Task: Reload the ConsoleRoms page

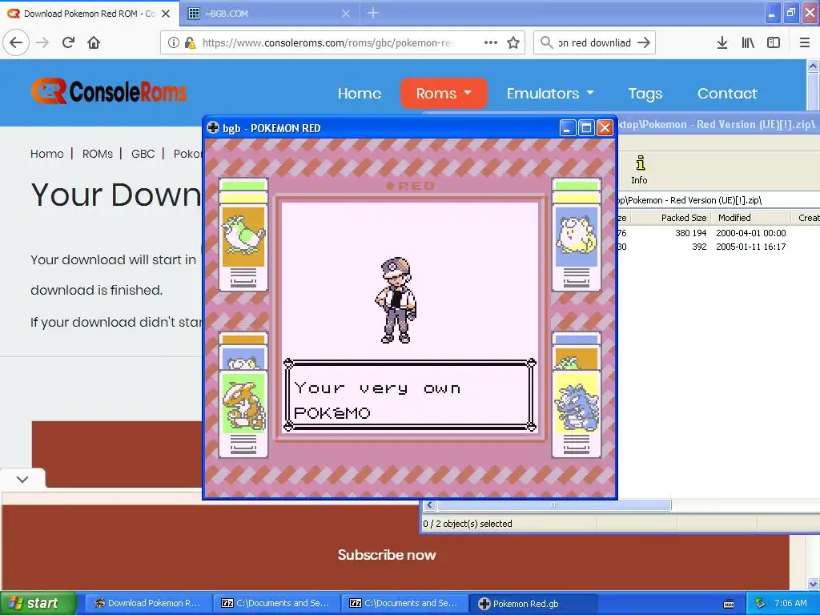Action: click(x=68, y=42)
